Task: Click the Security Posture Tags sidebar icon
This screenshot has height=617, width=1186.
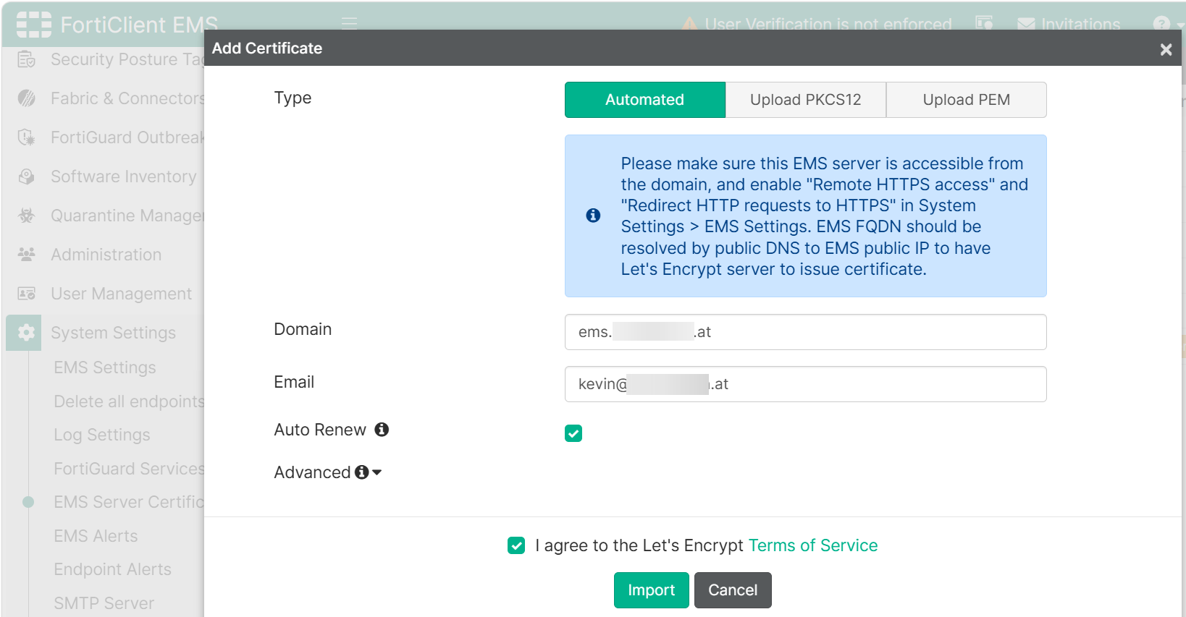Action: pyautogui.click(x=27, y=59)
